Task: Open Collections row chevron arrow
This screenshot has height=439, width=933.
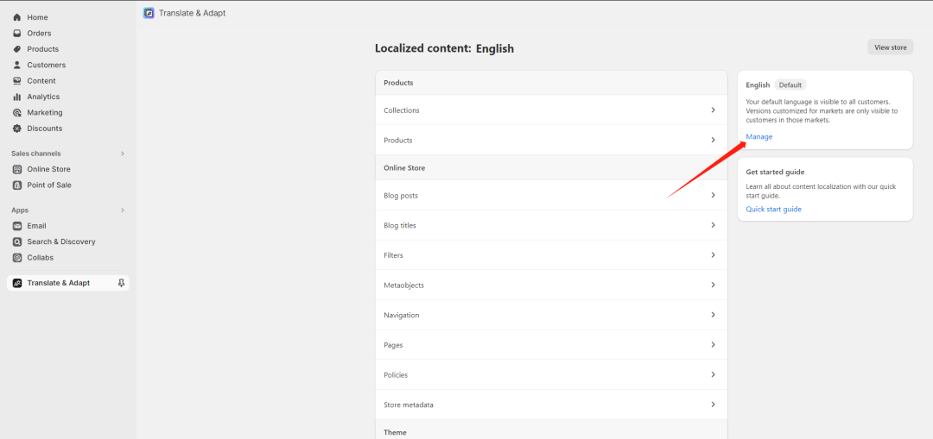Action: 713,110
